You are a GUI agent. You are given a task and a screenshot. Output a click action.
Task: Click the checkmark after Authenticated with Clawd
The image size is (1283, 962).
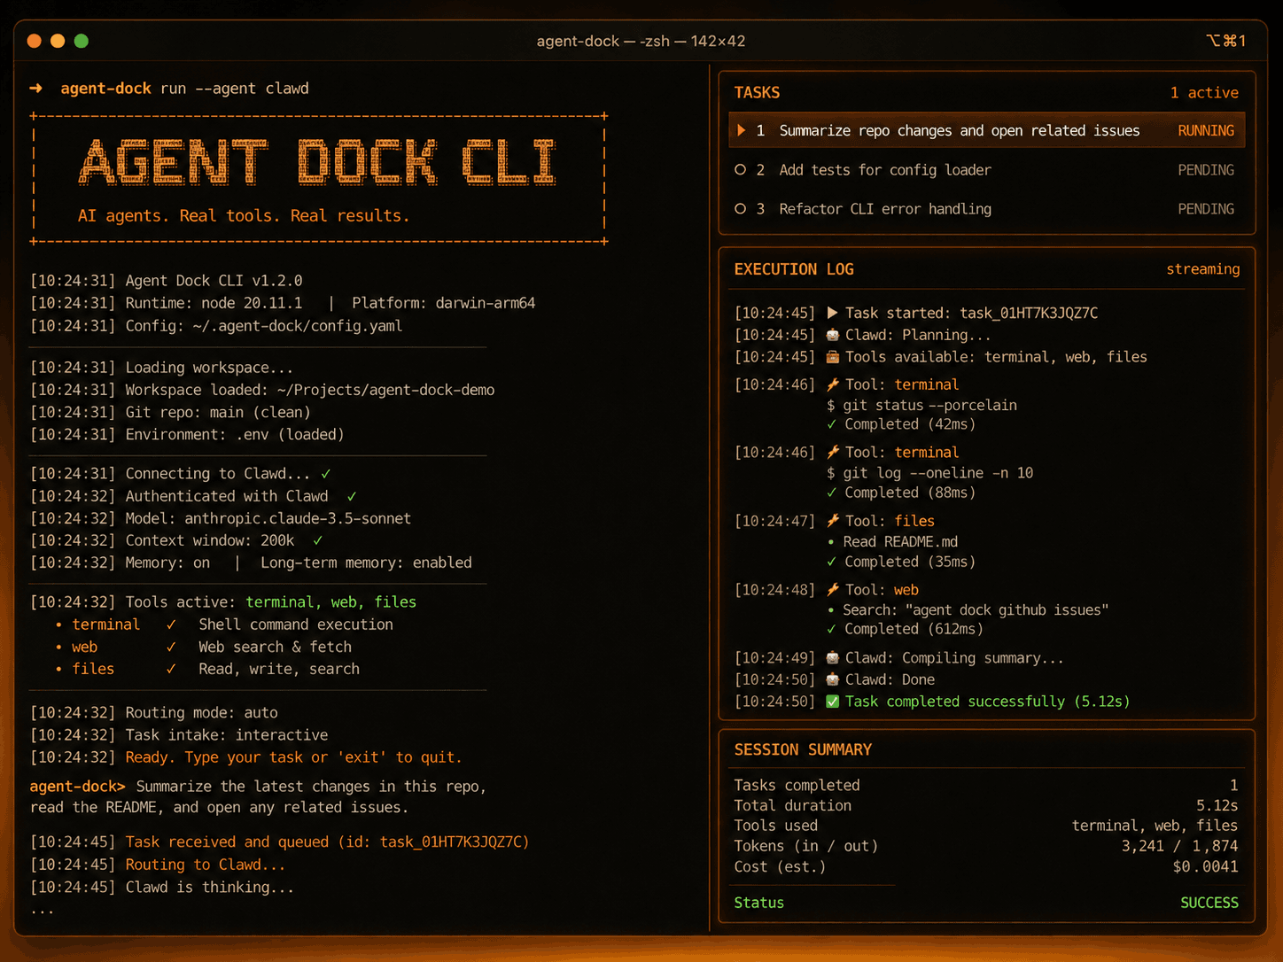tap(352, 496)
